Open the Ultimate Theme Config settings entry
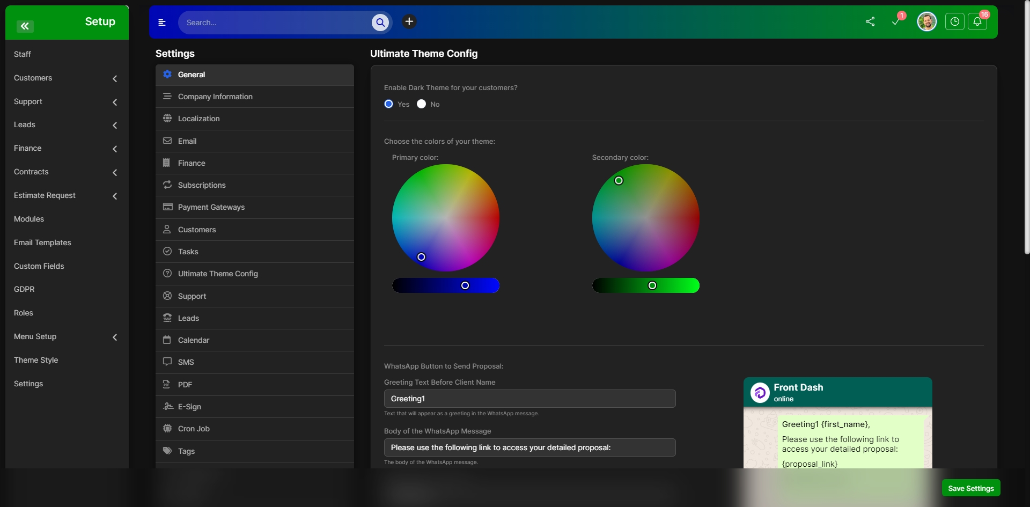The height and width of the screenshot is (507, 1030). (217, 274)
